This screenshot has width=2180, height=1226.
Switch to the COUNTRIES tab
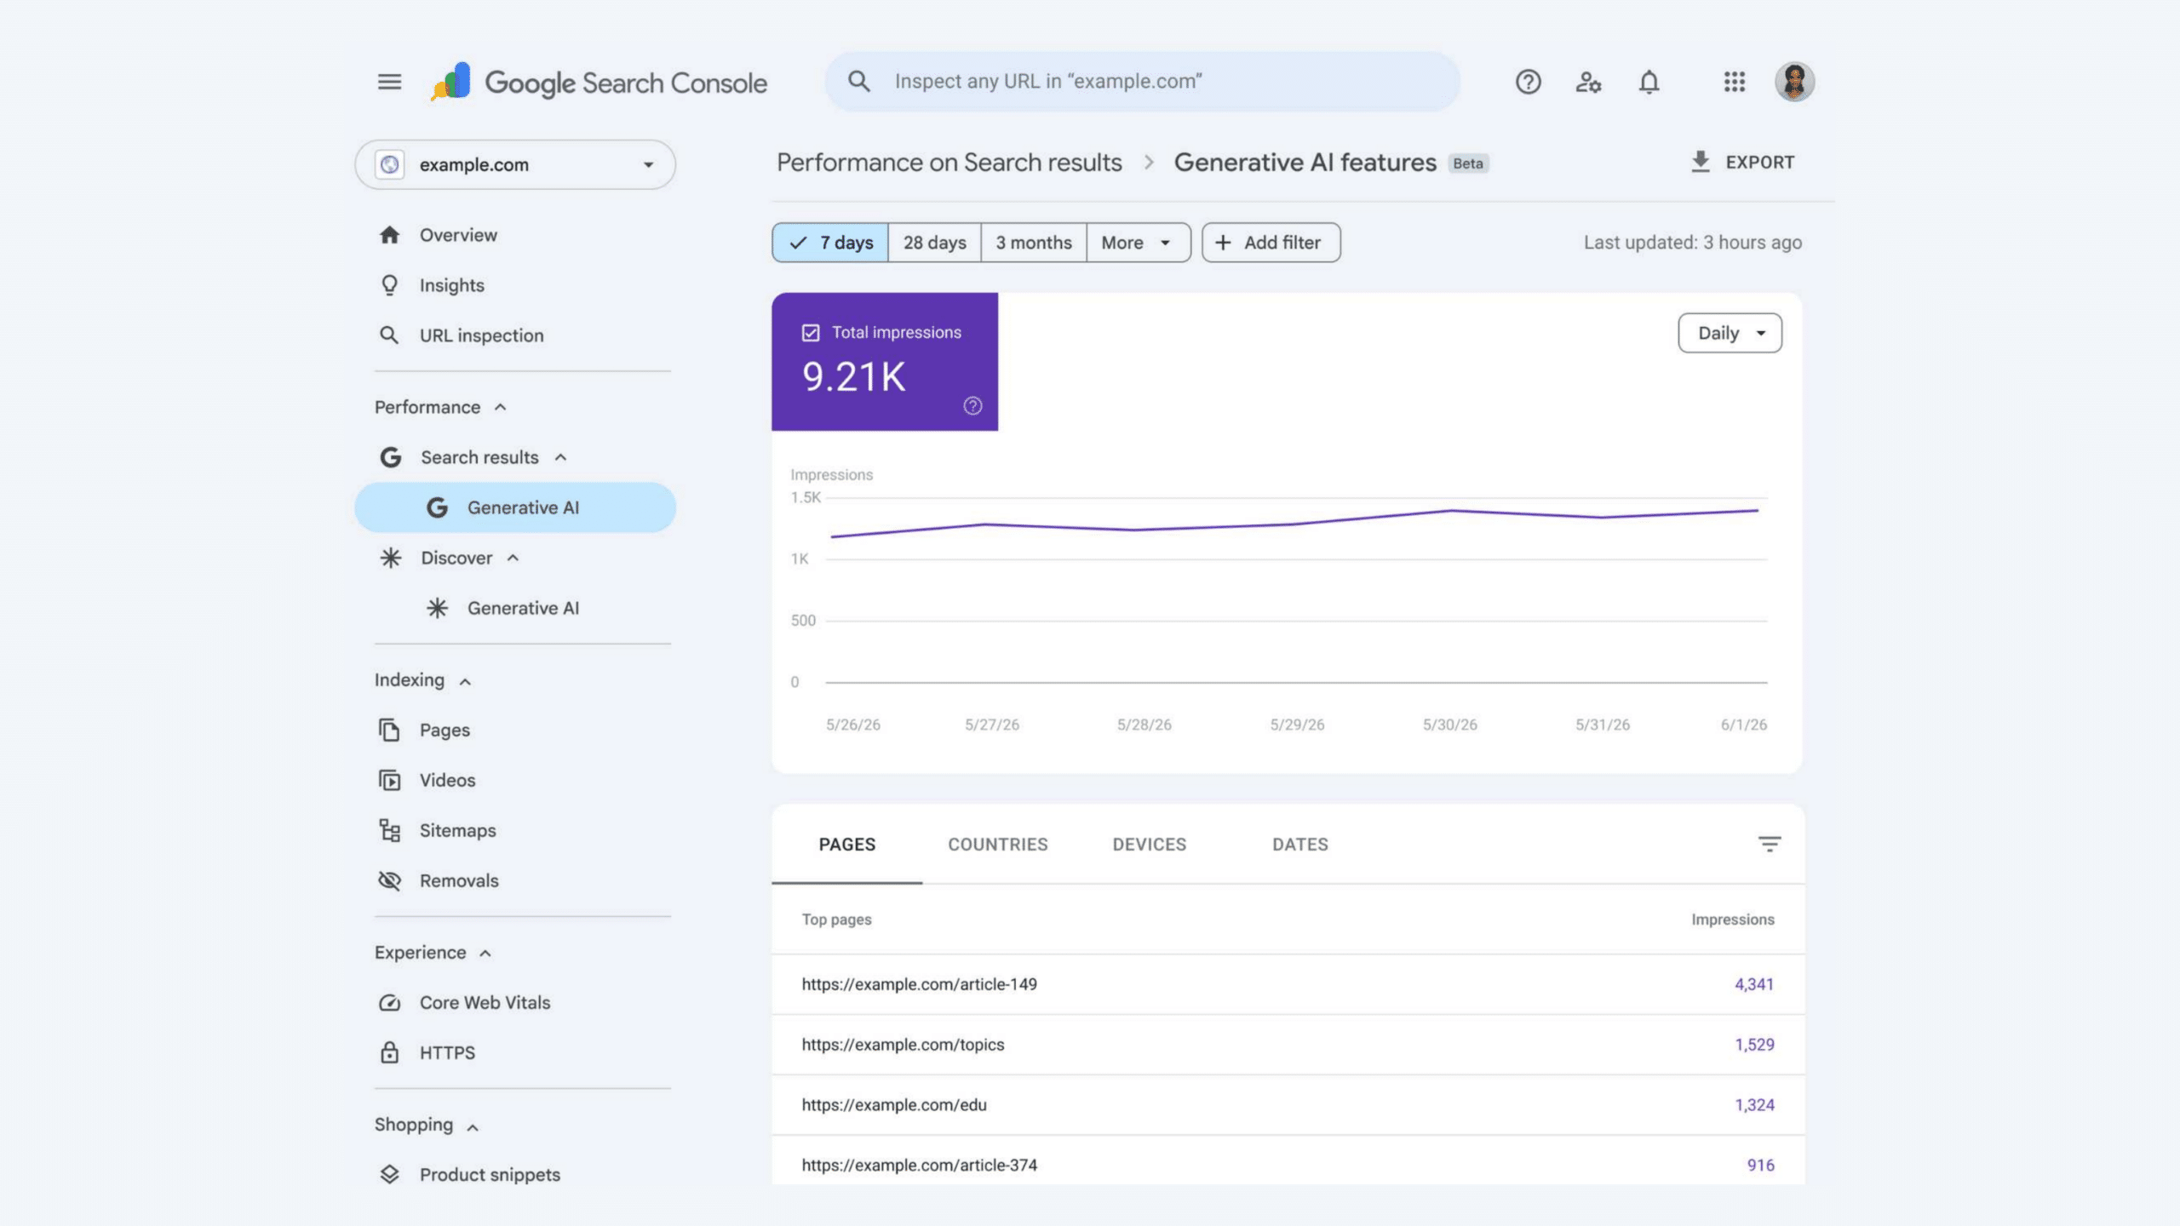[x=998, y=845]
